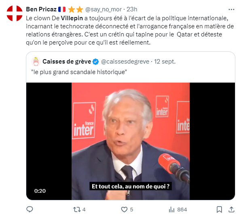Open the @say_no_mor handle link
Image resolution: width=239 pixels, height=217 pixels.
[x=104, y=9]
